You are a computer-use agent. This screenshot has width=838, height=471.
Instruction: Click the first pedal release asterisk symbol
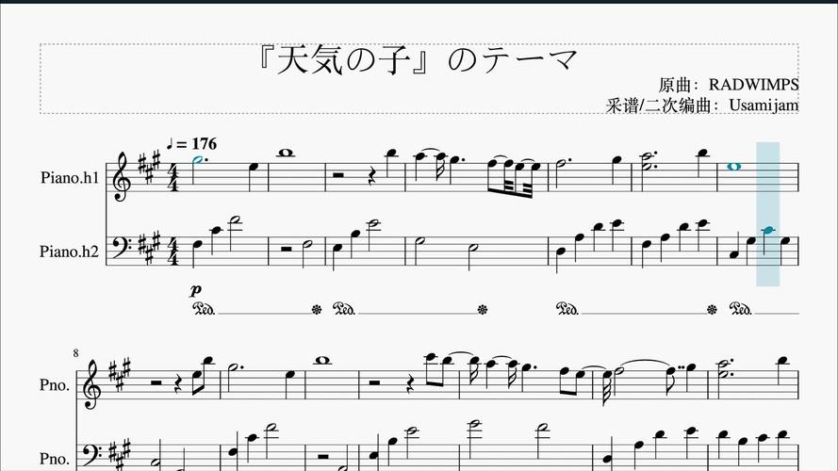pyautogui.click(x=317, y=309)
